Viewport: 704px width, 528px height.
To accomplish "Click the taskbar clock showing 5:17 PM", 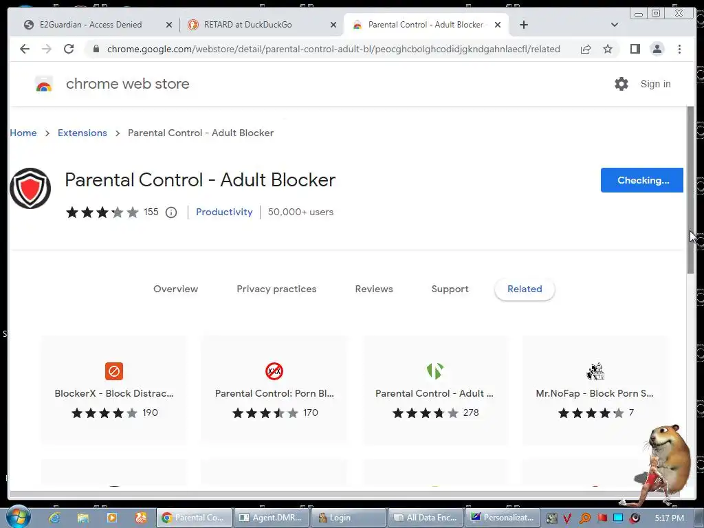I will pyautogui.click(x=669, y=518).
